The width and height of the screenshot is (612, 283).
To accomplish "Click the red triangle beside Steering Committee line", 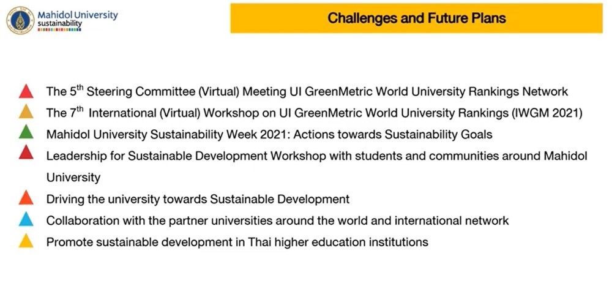I will 26,92.
